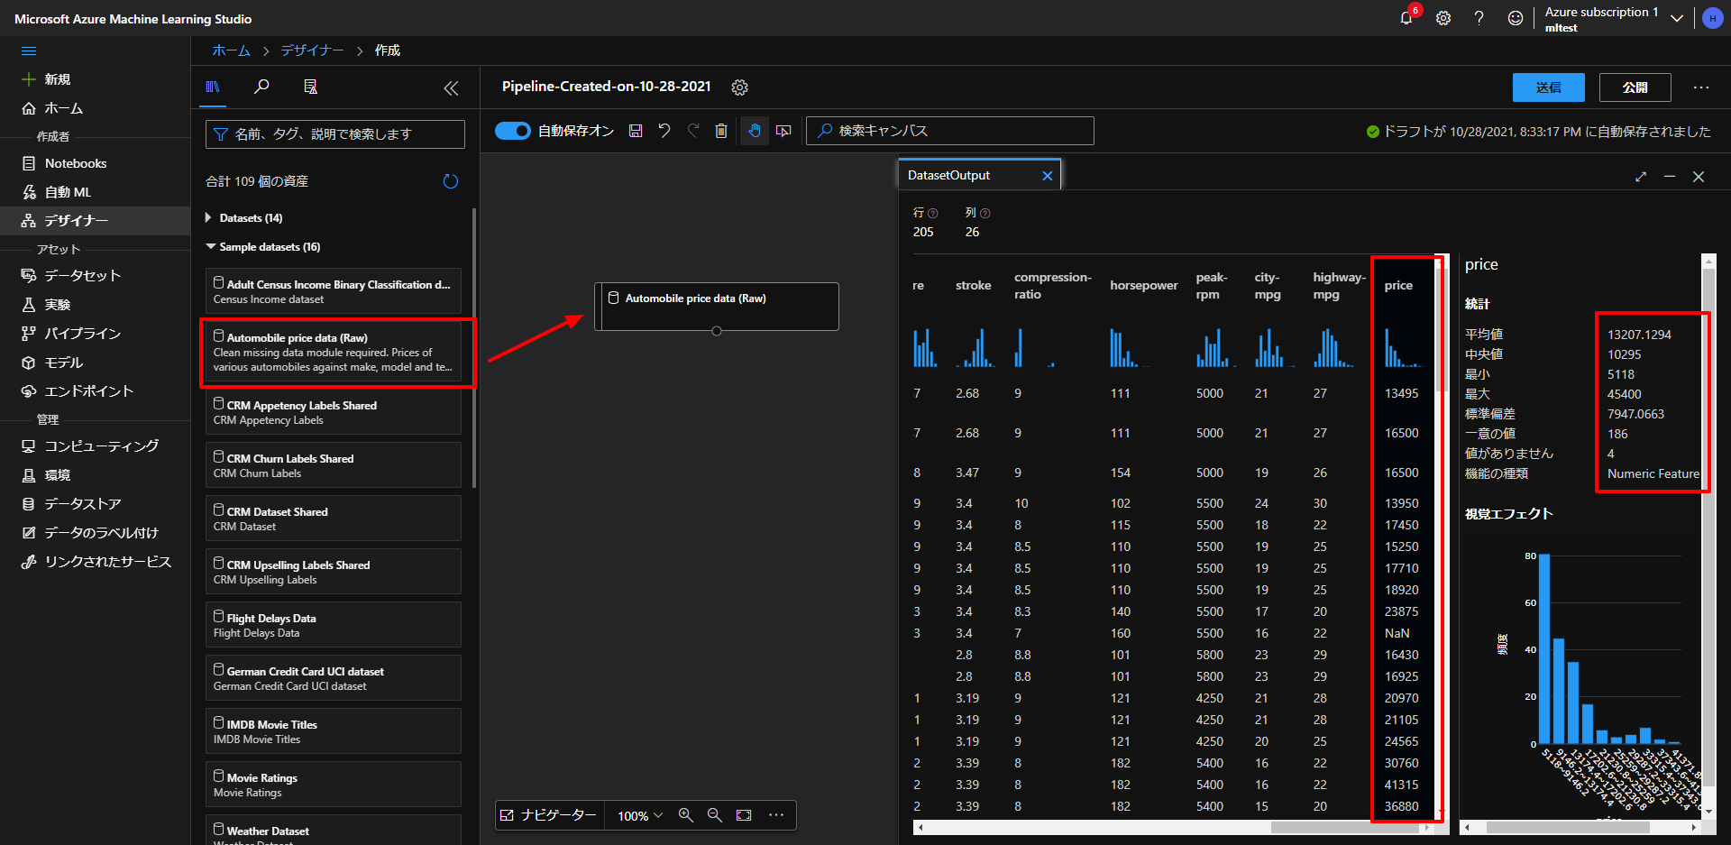Viewport: 1731px width, 845px height.
Task: Click the save pipeline floppy disk icon
Action: [636, 131]
